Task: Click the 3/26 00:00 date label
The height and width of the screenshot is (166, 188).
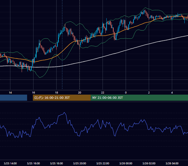Action: pos(126,163)
